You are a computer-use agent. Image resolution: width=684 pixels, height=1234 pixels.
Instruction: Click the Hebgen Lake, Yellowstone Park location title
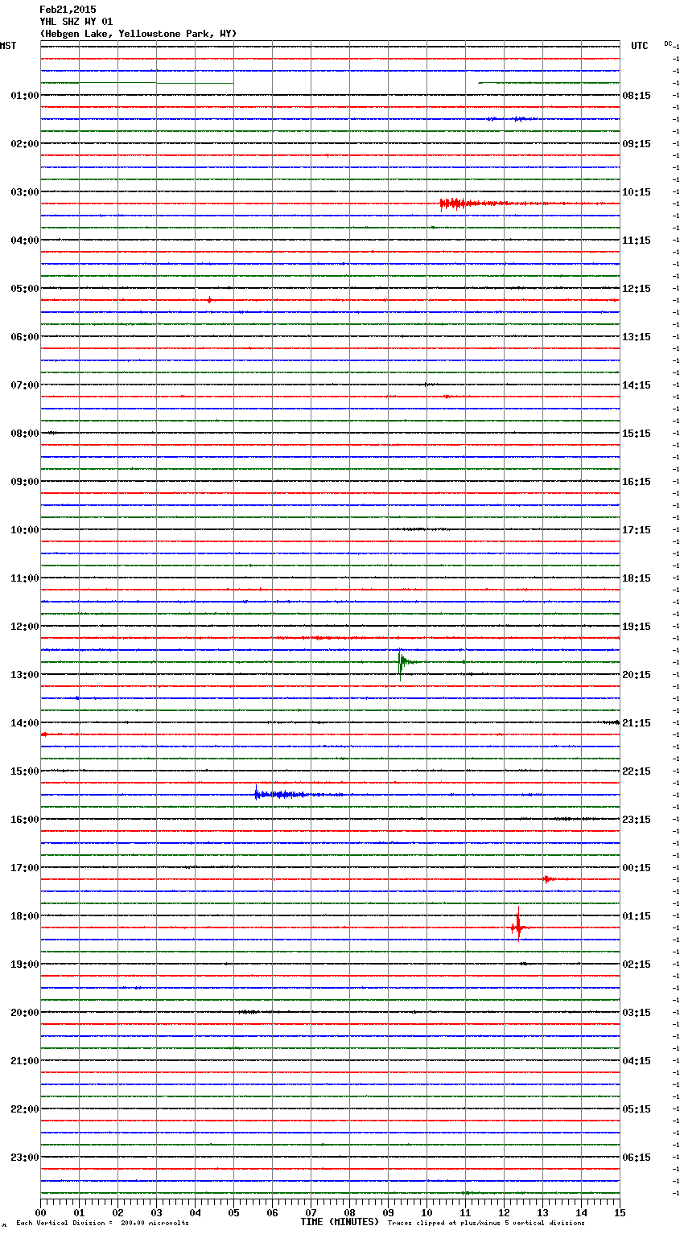[x=138, y=34]
